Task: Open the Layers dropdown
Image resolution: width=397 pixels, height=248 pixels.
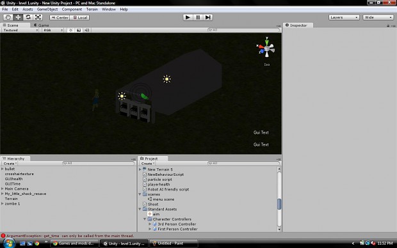Action: pyautogui.click(x=344, y=17)
